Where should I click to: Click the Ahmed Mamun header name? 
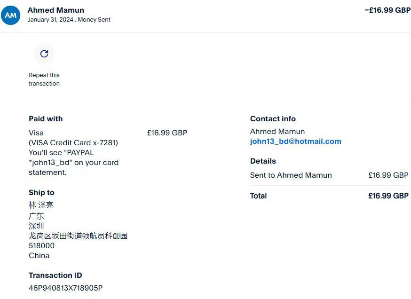tap(56, 10)
